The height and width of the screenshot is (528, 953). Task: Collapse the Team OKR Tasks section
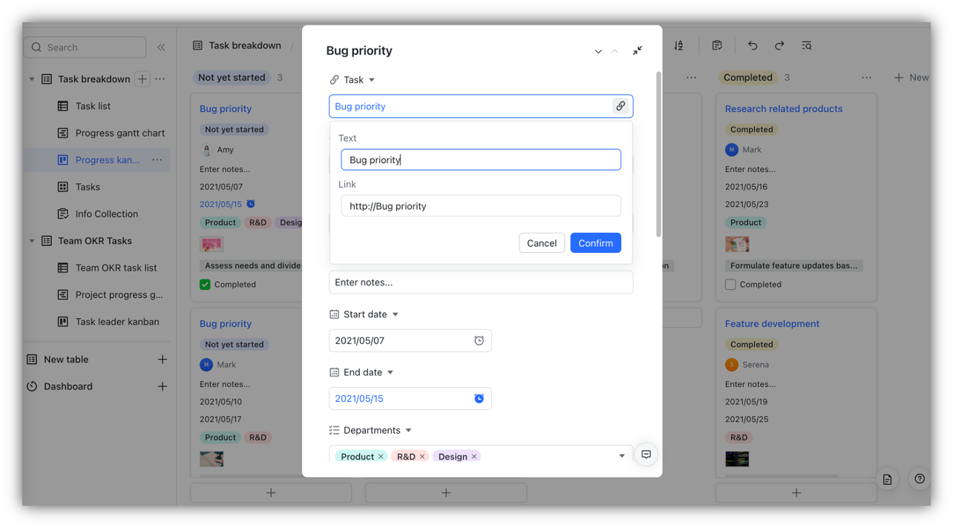point(31,240)
